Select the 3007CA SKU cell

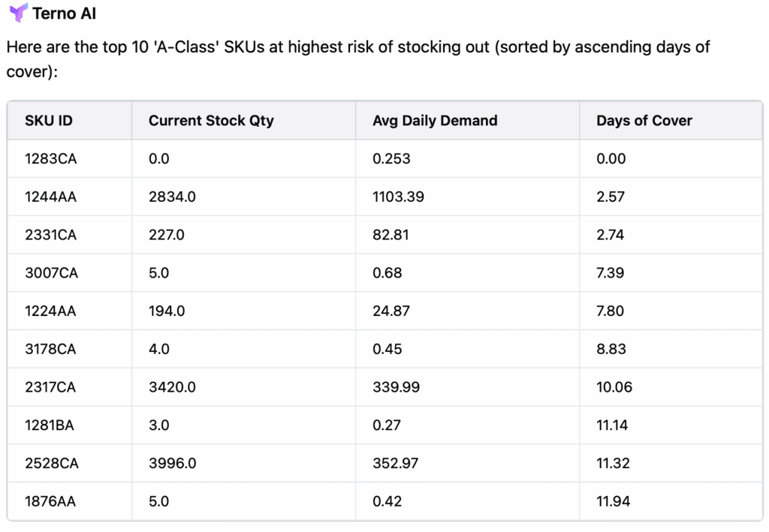[x=50, y=272]
